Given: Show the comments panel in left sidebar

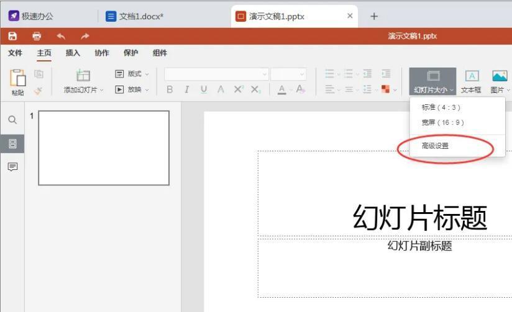Looking at the screenshot, I should click(12, 167).
